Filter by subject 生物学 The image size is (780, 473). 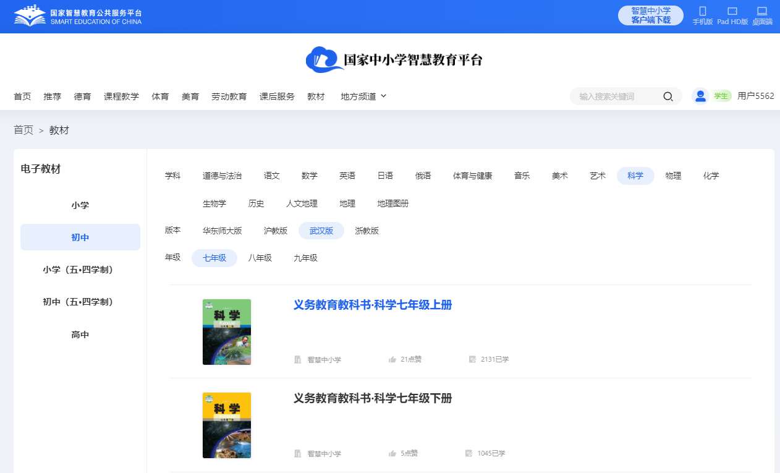214,203
